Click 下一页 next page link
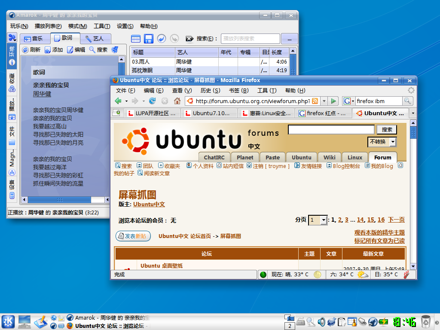The height and width of the screenshot is (330, 440). pos(396,220)
